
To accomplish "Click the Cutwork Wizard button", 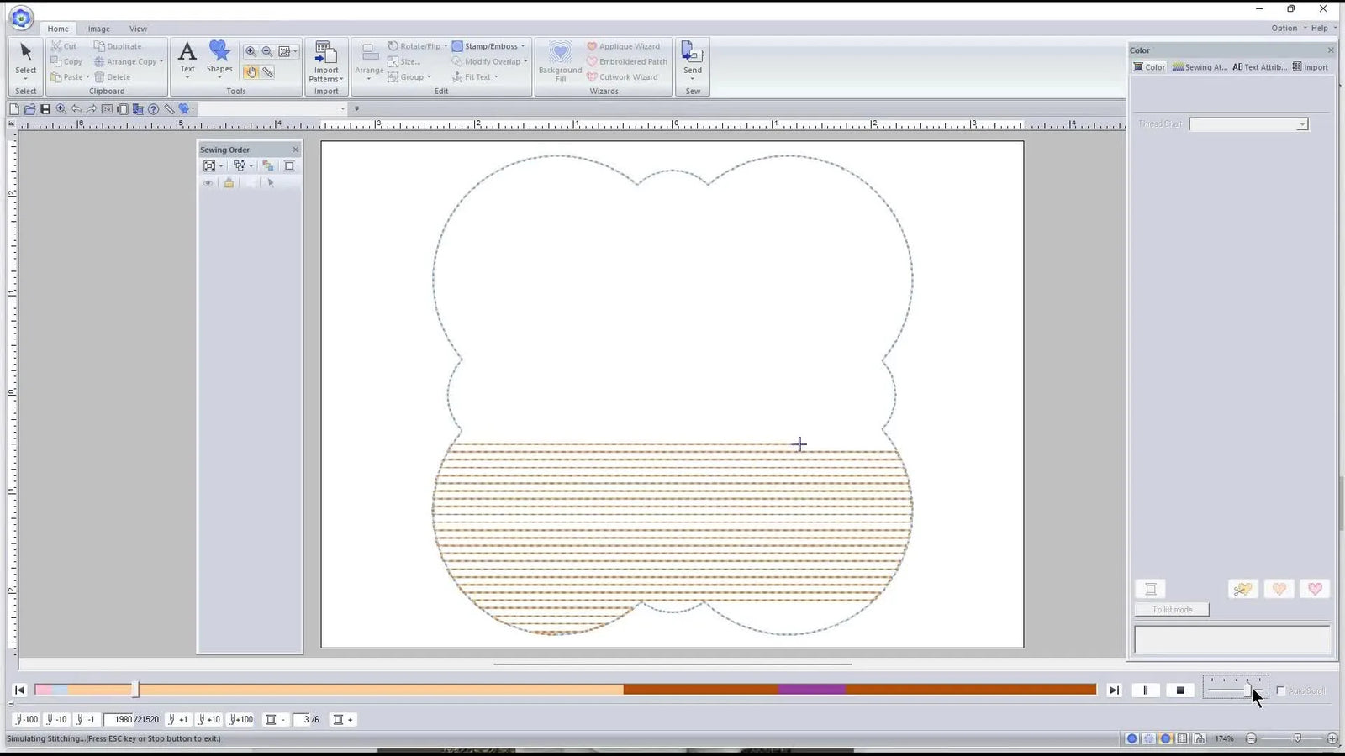I will (x=622, y=76).
